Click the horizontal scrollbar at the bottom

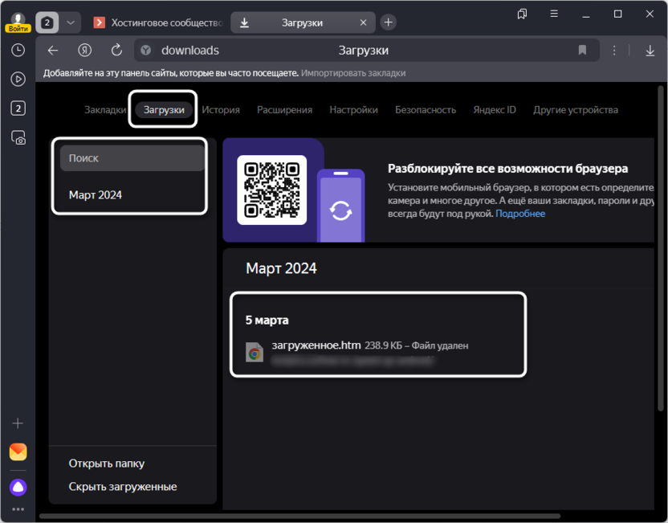pyautogui.click(x=299, y=516)
